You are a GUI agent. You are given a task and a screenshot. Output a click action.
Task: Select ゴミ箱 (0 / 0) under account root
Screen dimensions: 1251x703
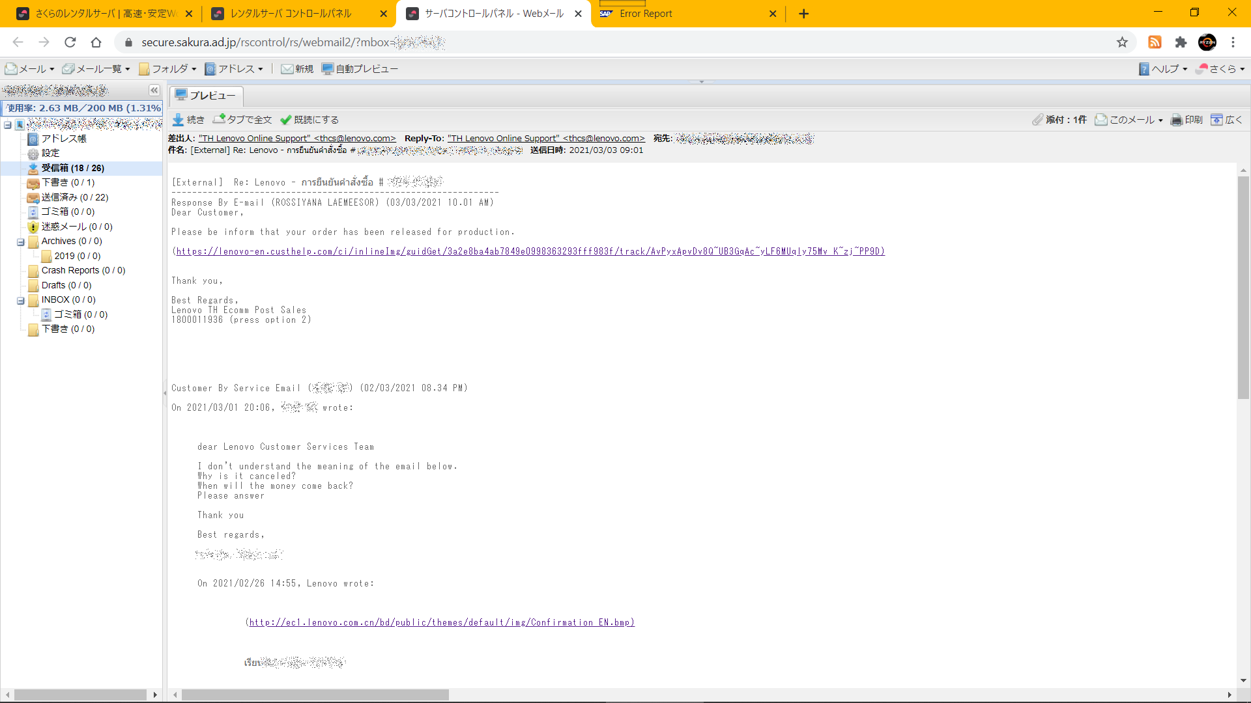tap(68, 212)
